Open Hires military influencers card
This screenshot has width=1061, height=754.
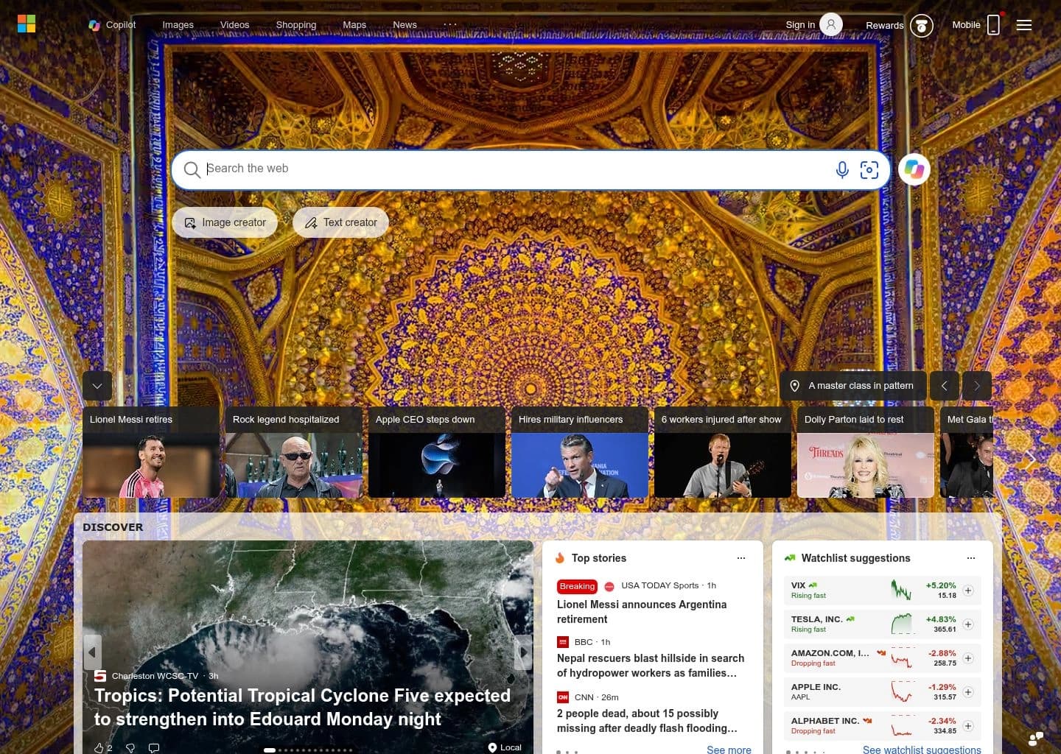click(580, 452)
